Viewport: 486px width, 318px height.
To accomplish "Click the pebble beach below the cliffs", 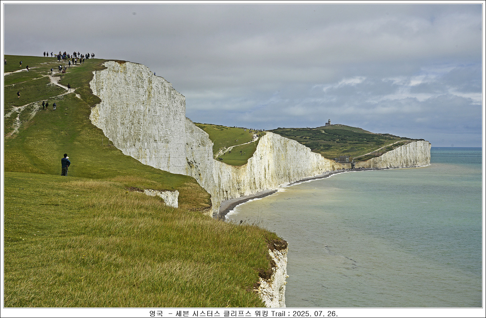I will [x=249, y=199].
